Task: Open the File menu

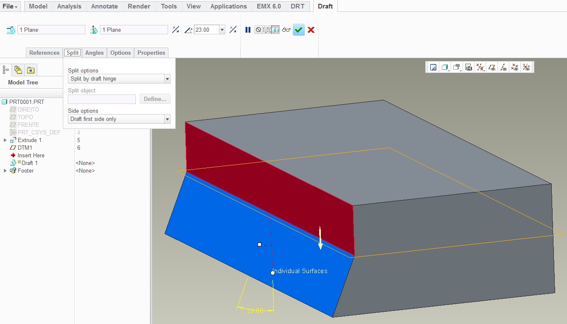Action: pyautogui.click(x=10, y=6)
